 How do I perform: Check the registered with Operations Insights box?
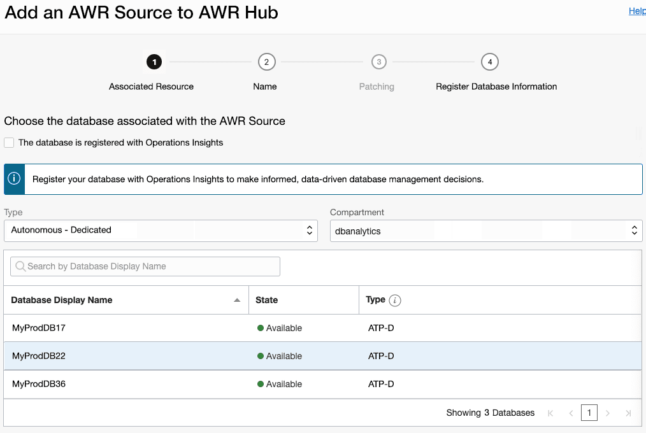(x=9, y=143)
